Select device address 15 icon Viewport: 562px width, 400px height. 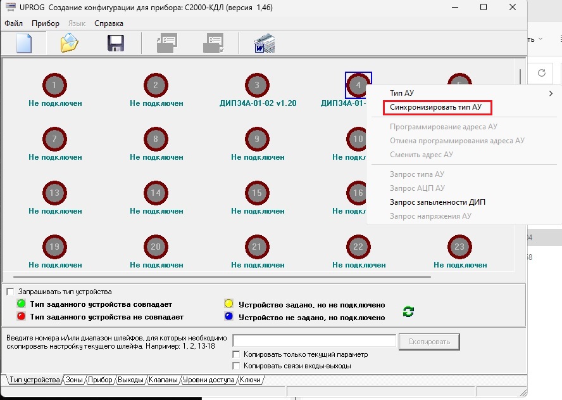257,193
